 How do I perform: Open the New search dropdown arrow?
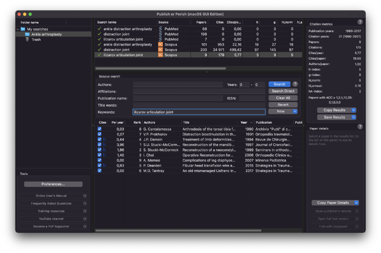[x=295, y=111]
